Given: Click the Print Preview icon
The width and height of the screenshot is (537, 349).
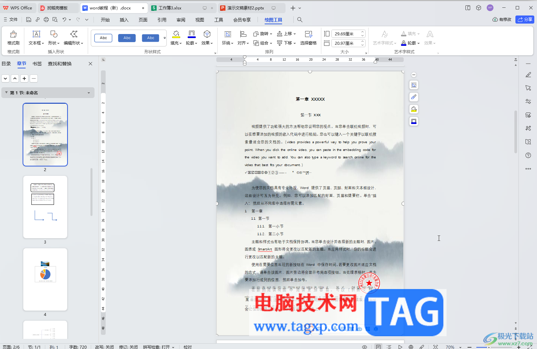Looking at the screenshot, I should tap(55, 20).
